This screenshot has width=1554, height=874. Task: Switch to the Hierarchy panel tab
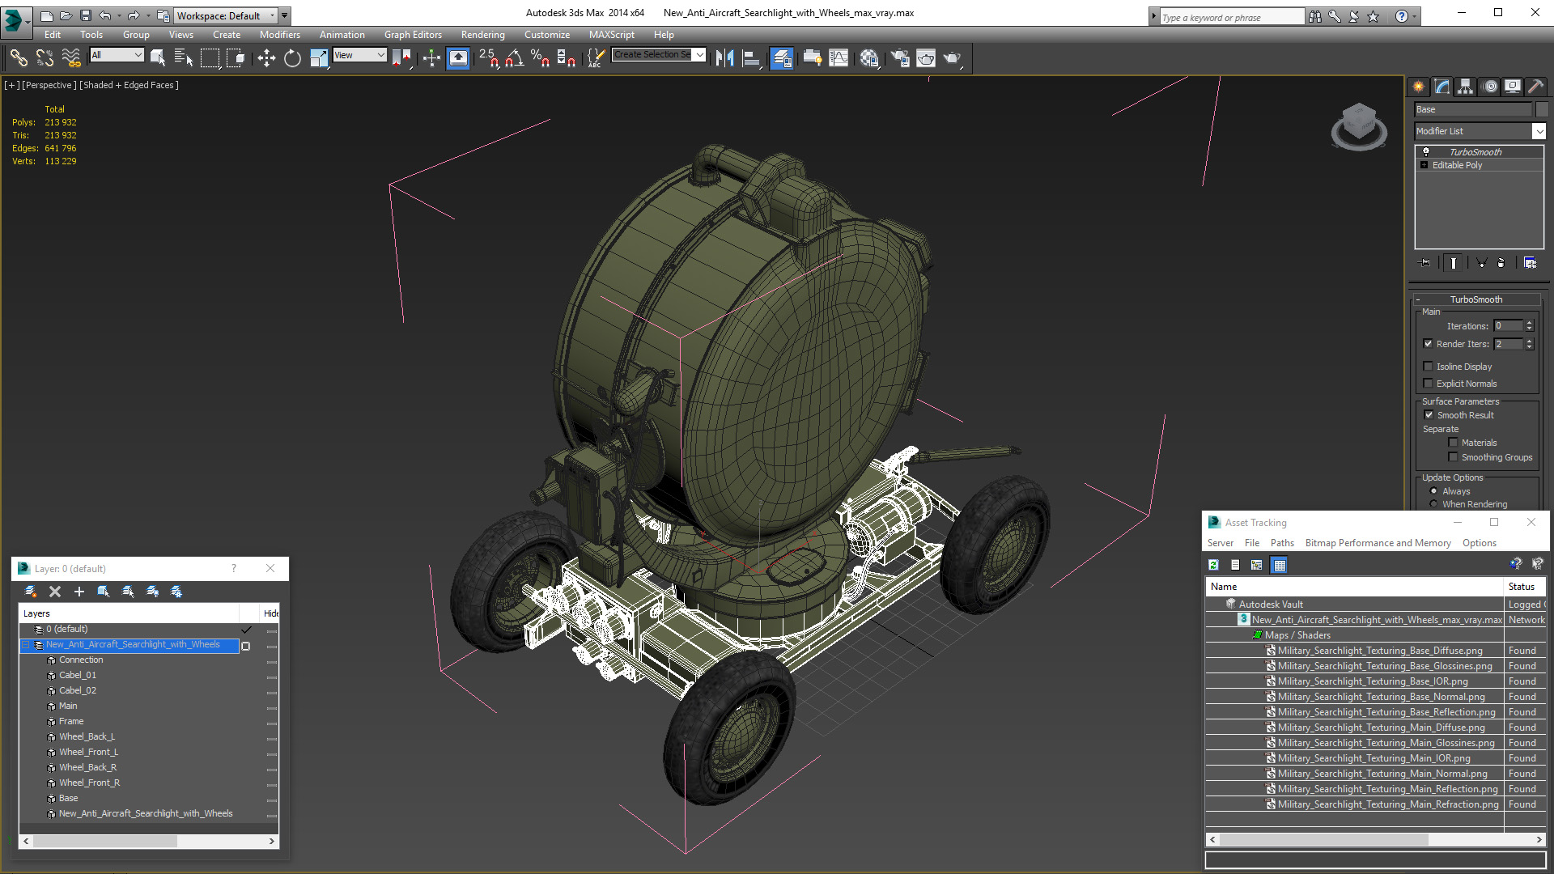pyautogui.click(x=1465, y=87)
